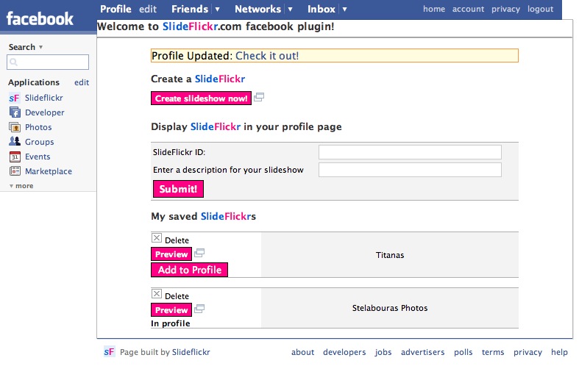Open the Groups application icon
This screenshot has width=579, height=366.
tap(14, 142)
